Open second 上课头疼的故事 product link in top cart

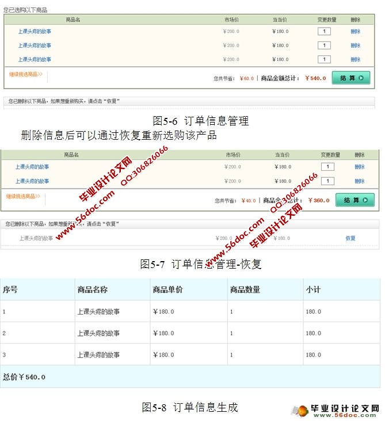click(x=35, y=45)
